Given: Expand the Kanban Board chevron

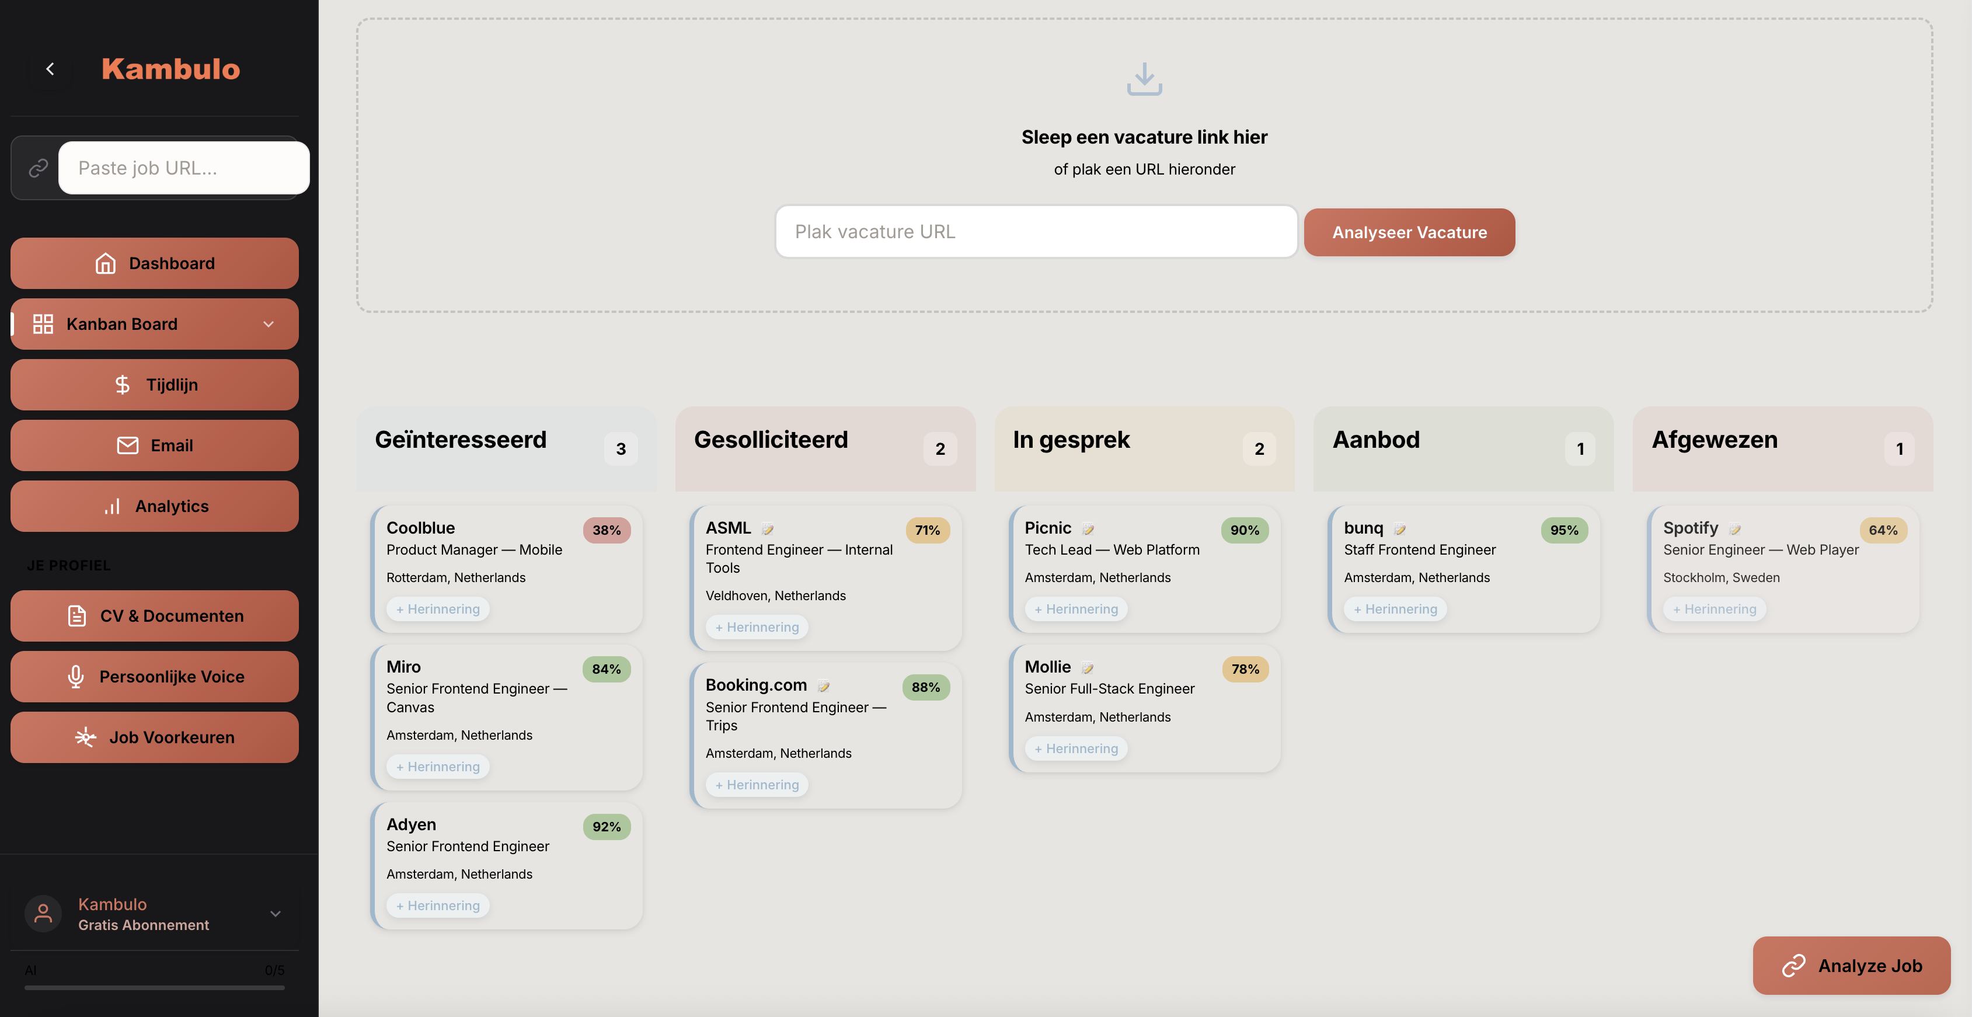Looking at the screenshot, I should coord(269,324).
